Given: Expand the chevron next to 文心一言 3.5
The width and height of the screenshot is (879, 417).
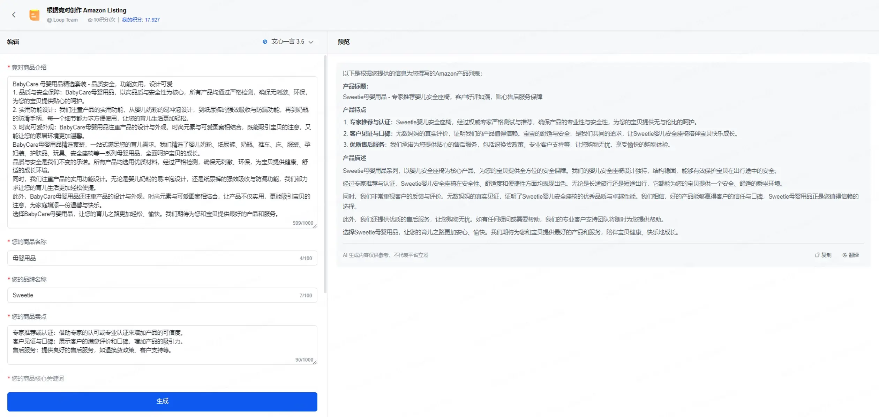Looking at the screenshot, I should click(x=311, y=42).
